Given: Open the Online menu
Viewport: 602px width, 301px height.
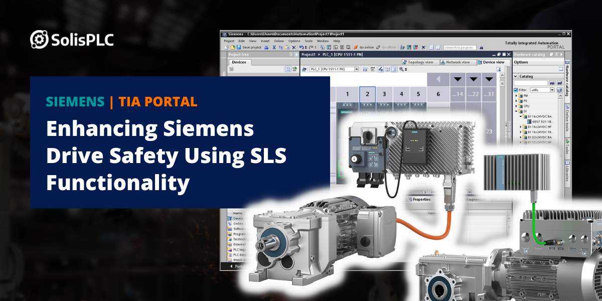Looking at the screenshot, I should click(278, 41).
